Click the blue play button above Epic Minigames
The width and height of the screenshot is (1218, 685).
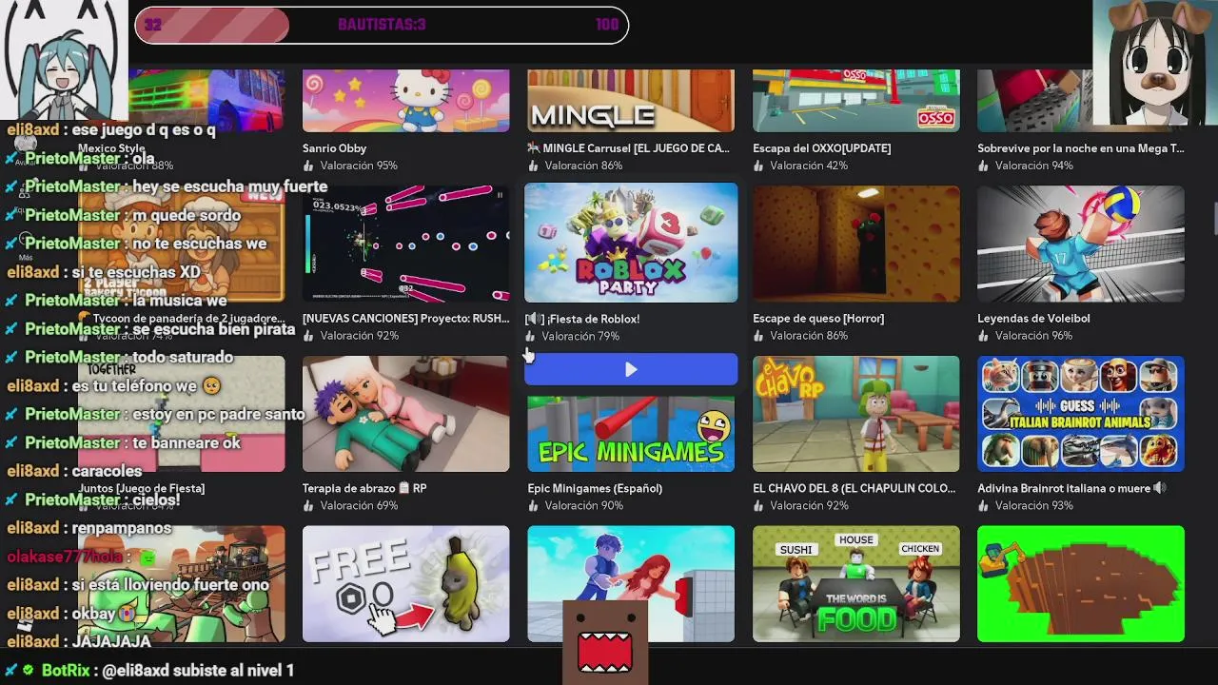click(x=631, y=369)
